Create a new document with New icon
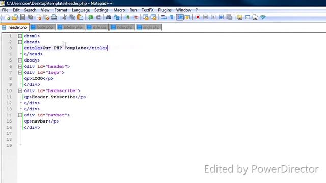This screenshot has width=326, height=183. [x=8, y=17]
